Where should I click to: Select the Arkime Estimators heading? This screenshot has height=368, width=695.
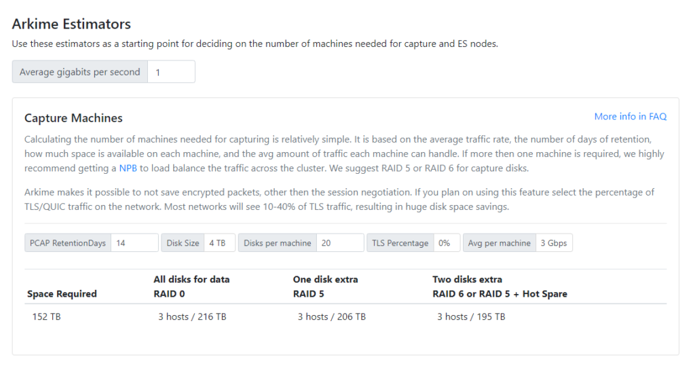71,24
